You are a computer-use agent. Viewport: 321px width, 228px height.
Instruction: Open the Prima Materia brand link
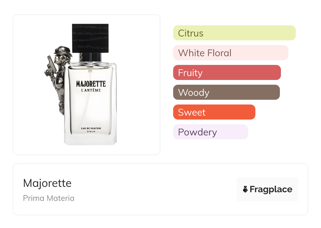49,198
